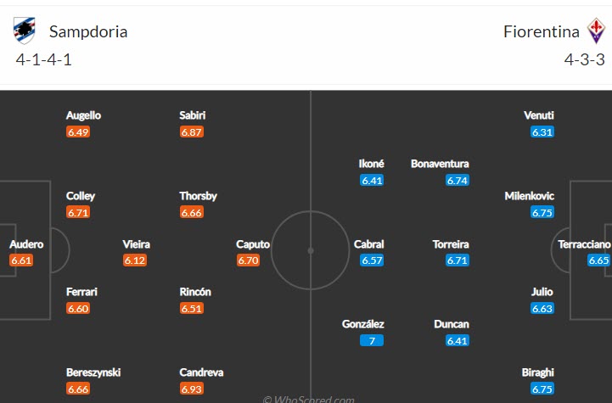612x403 pixels.
Task: Click Sabiri's 6.87 rating badge
Action: click(x=192, y=132)
